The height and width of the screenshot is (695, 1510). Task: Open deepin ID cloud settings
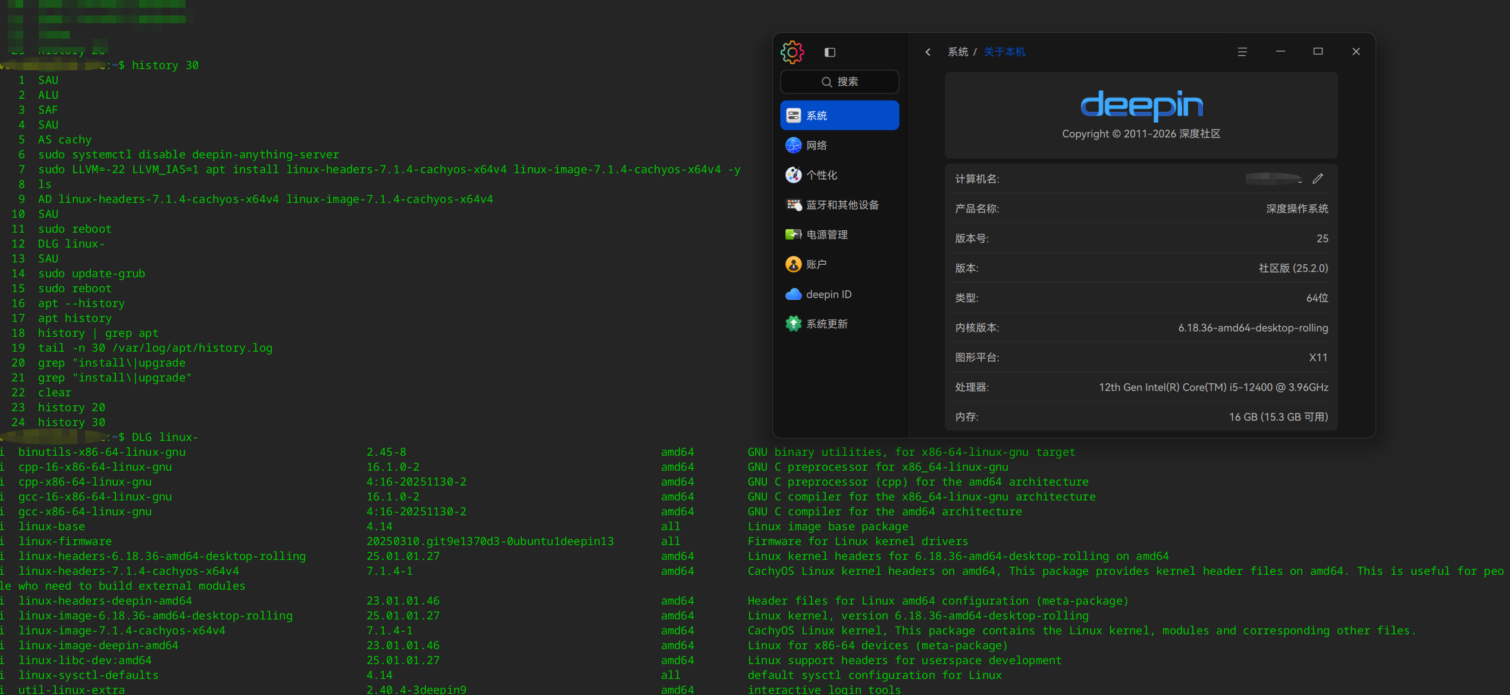839,294
